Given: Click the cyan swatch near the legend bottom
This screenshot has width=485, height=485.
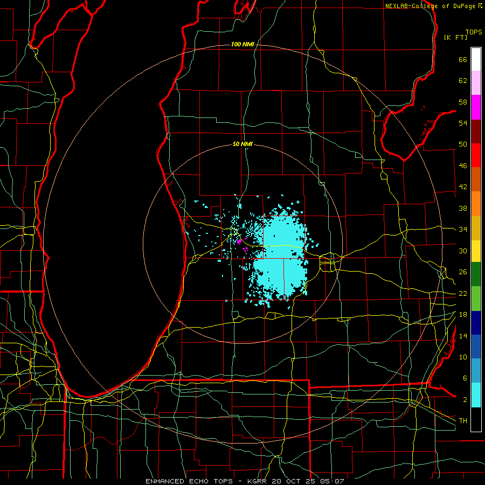Looking at the screenshot, I should click(x=476, y=395).
